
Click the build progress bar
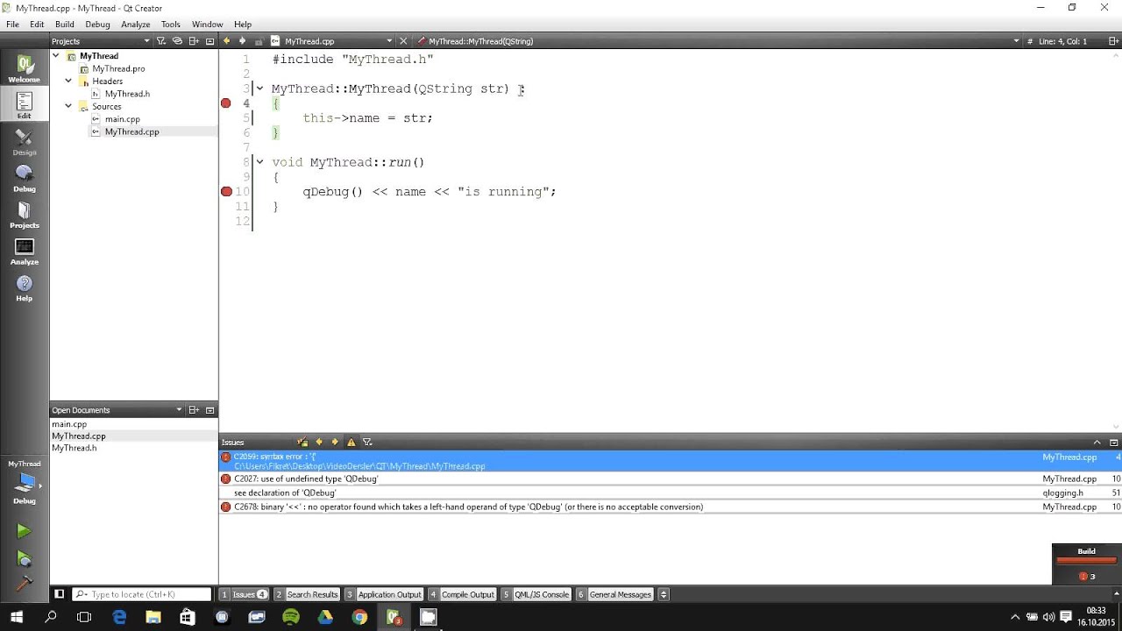tap(1086, 561)
